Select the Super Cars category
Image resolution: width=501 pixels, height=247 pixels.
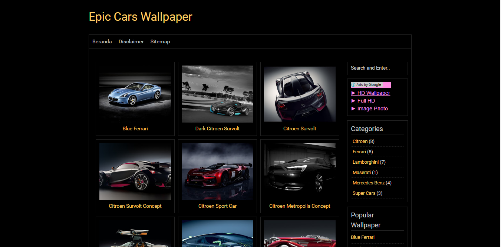(364, 193)
